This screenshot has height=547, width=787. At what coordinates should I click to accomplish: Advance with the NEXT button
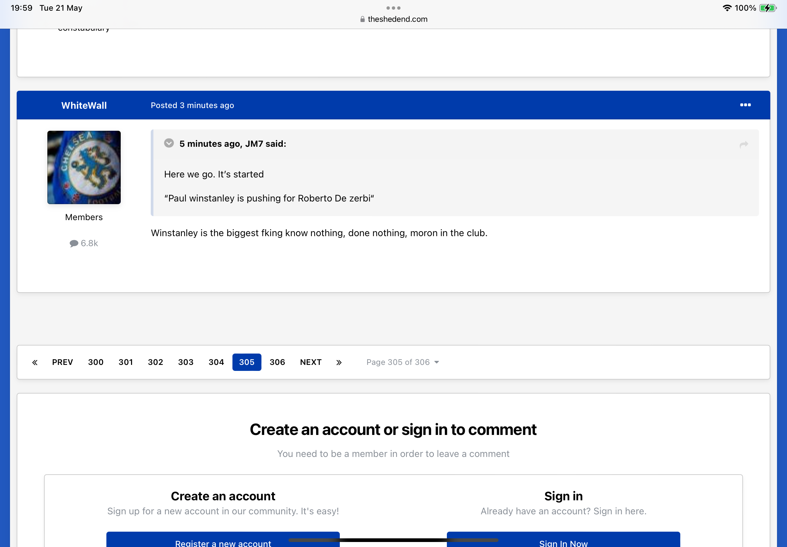tap(311, 362)
